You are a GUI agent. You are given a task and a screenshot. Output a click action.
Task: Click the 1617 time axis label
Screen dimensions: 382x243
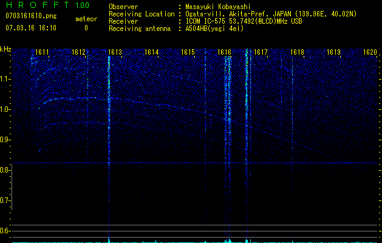261,52
